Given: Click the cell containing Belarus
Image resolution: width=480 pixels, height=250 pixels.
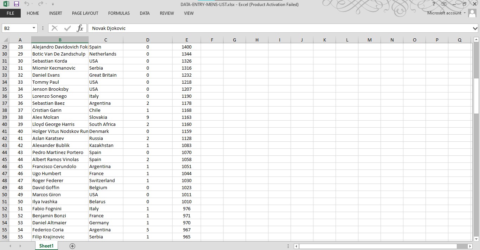Looking at the screenshot, I should tap(105, 201).
